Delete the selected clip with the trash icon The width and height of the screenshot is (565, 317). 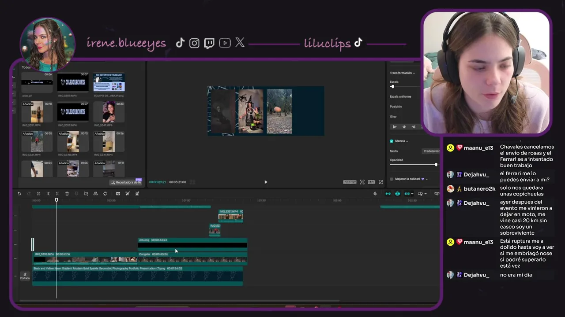pos(67,194)
